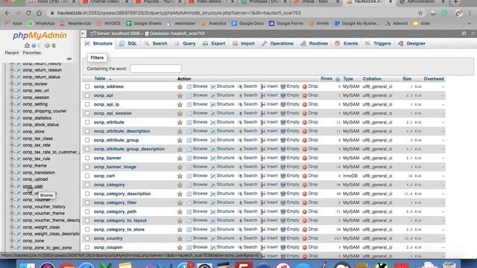Click Browse icon in ocnp_api_ip row
The height and width of the screenshot is (268, 477).
[x=189, y=104]
